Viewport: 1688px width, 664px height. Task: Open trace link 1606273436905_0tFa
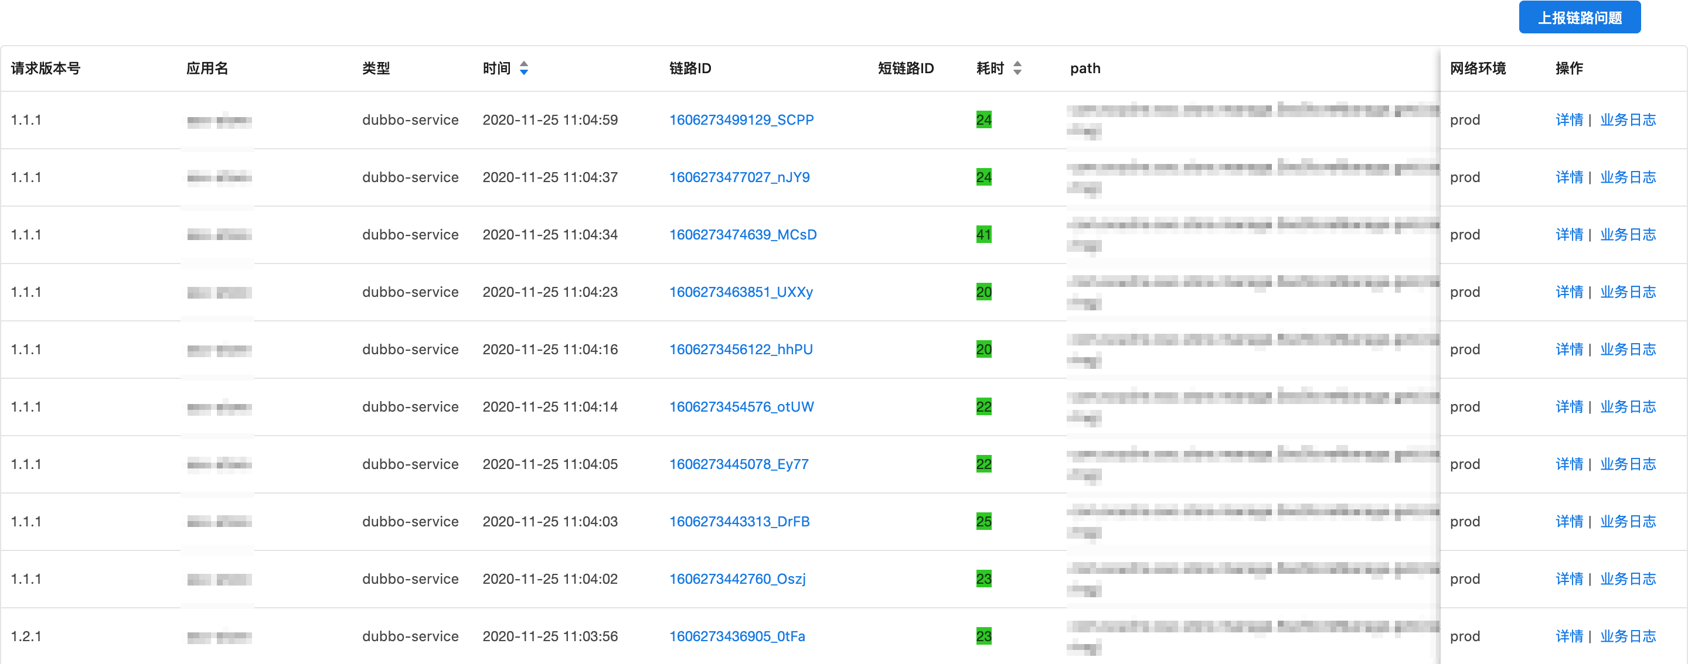pos(737,636)
